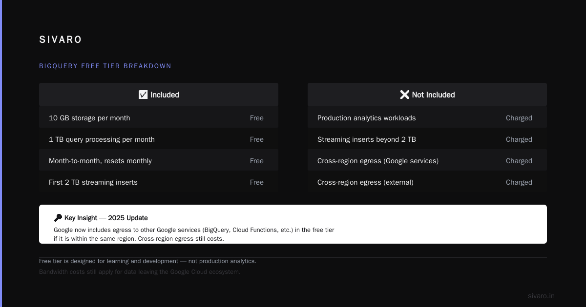Screen dimensions: 586x307
Task: Click the First 2 TB streaming inserts row
Action: coord(159,182)
